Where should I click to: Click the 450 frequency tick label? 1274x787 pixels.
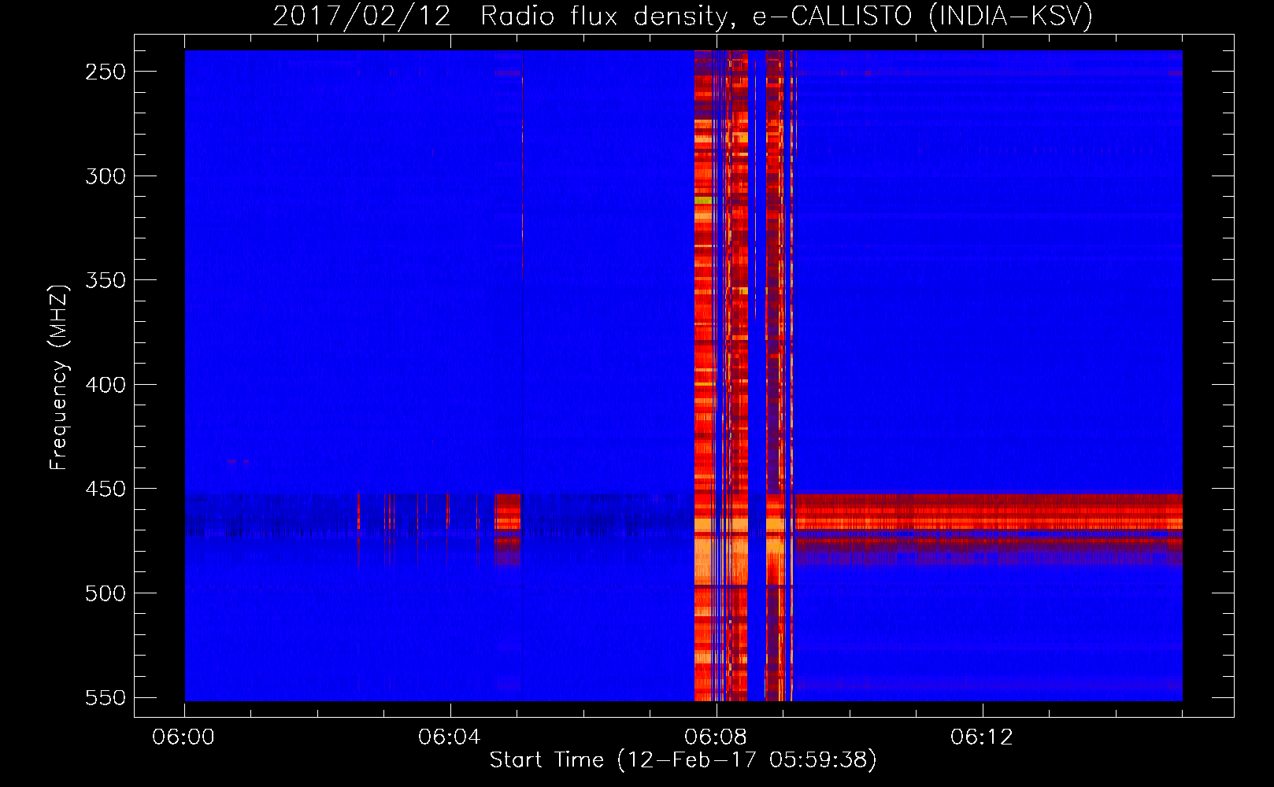pyautogui.click(x=106, y=489)
